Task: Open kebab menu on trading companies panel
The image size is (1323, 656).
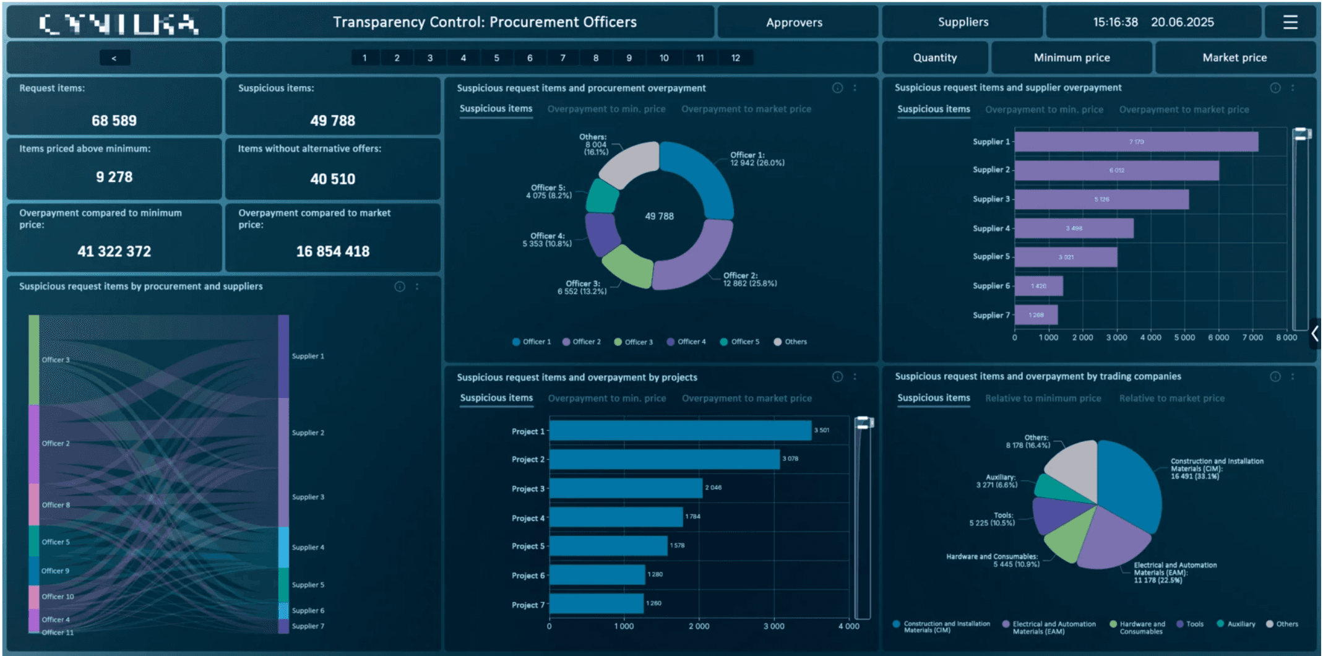Action: coord(1293,376)
